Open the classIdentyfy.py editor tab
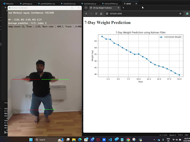Image resolution: width=190 pixels, height=142 pixels. (89, 4)
